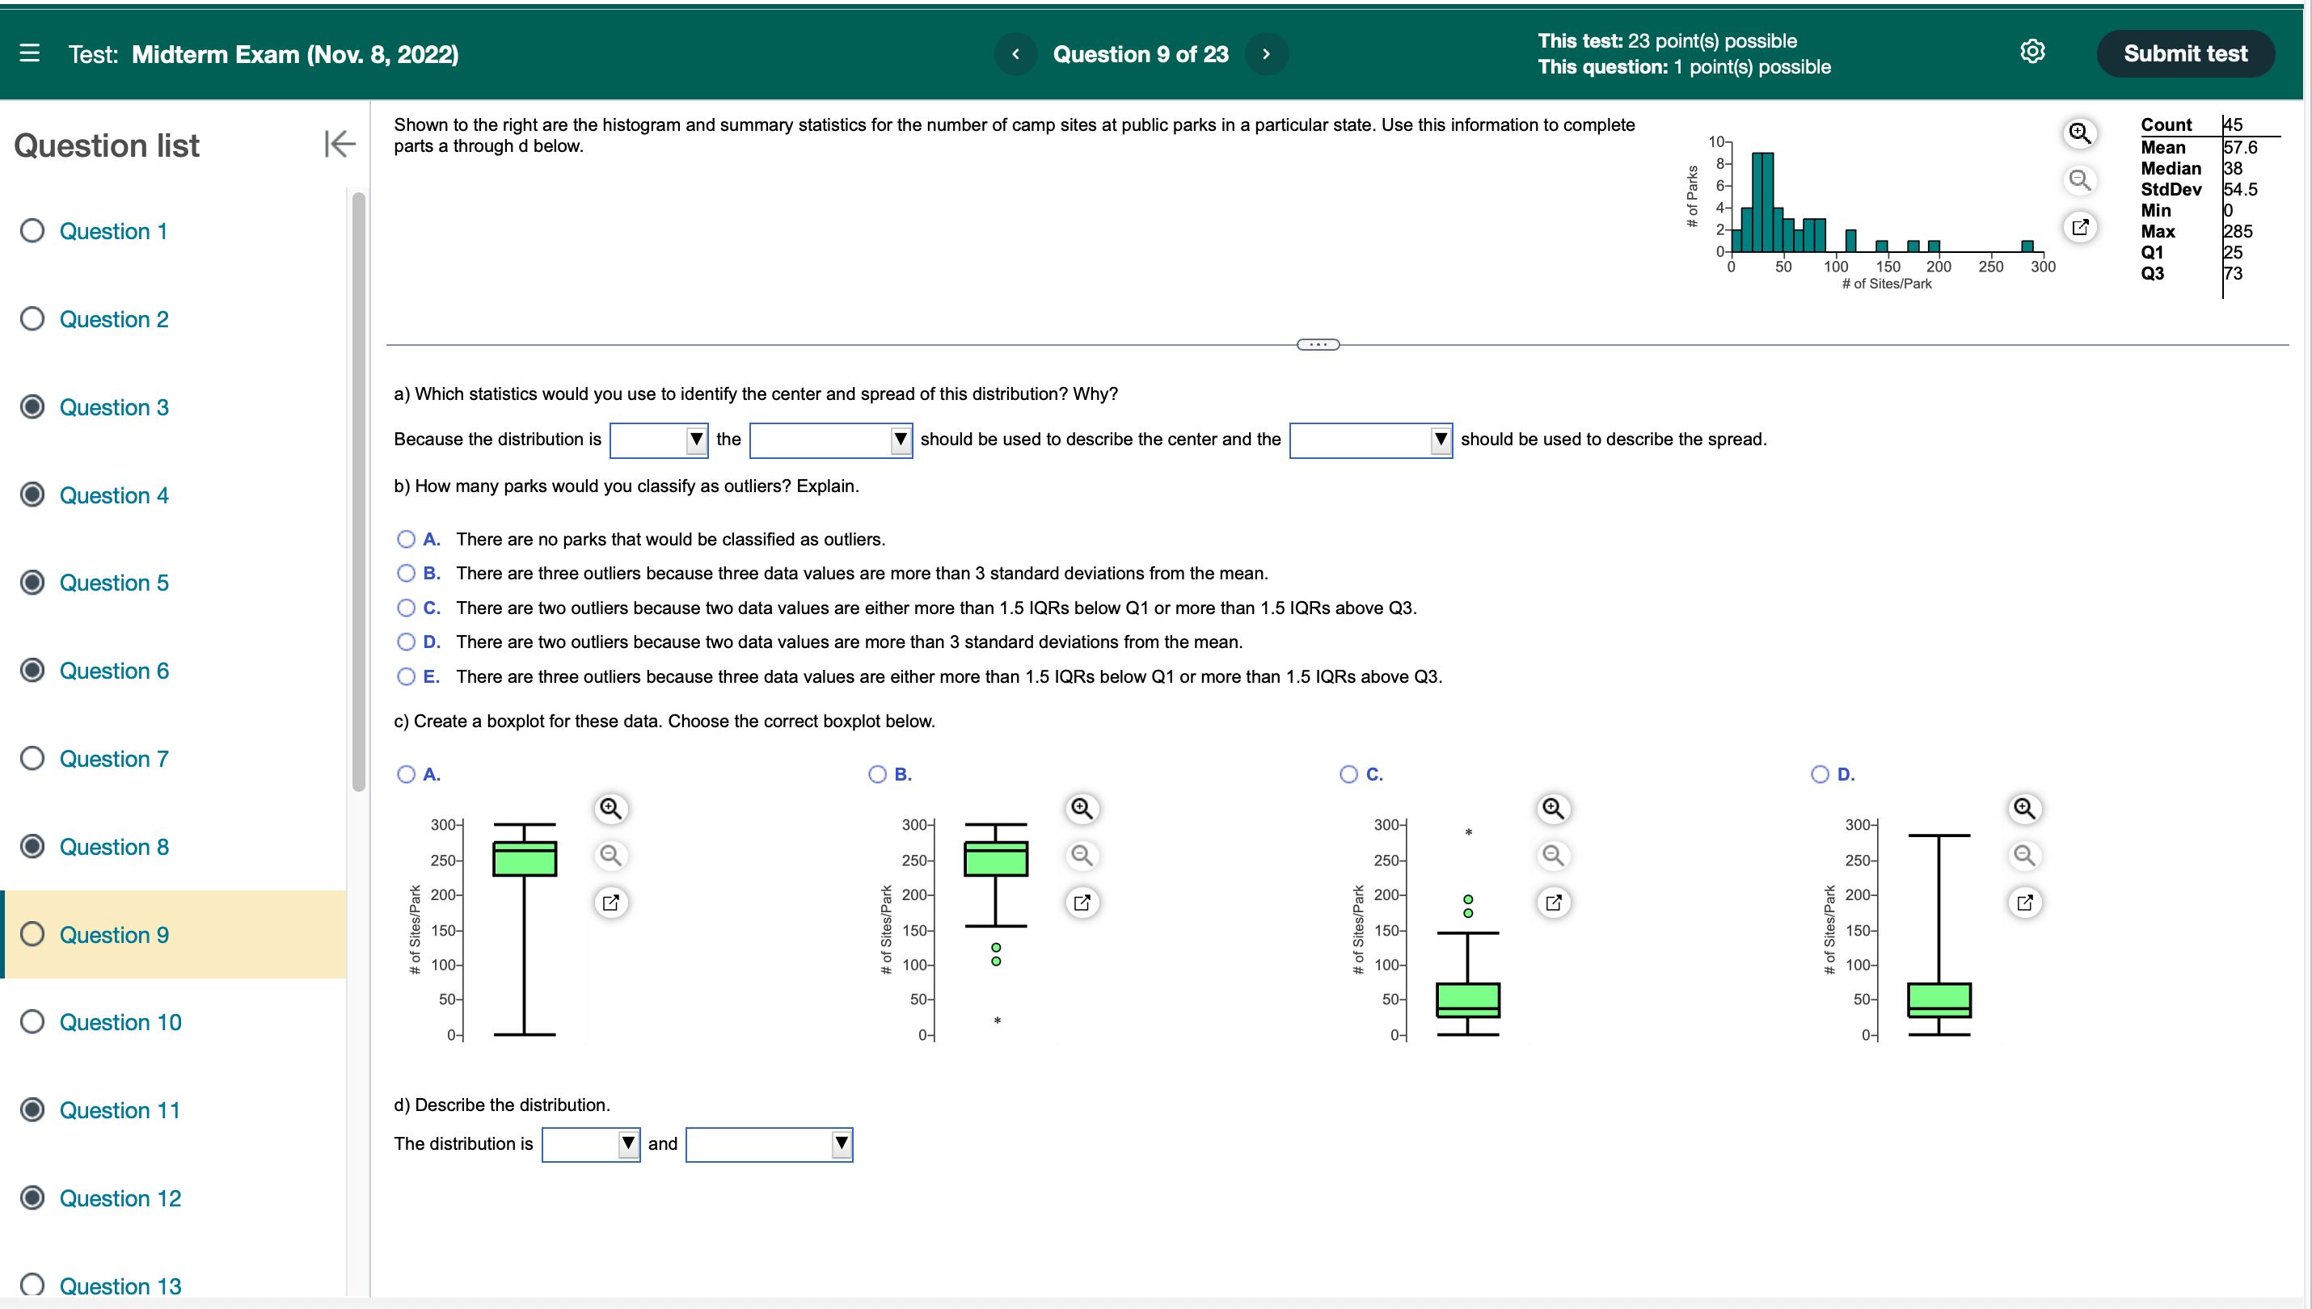Open the hamburger menu icon
This screenshot has height=1309, width=2312.
coord(30,53)
